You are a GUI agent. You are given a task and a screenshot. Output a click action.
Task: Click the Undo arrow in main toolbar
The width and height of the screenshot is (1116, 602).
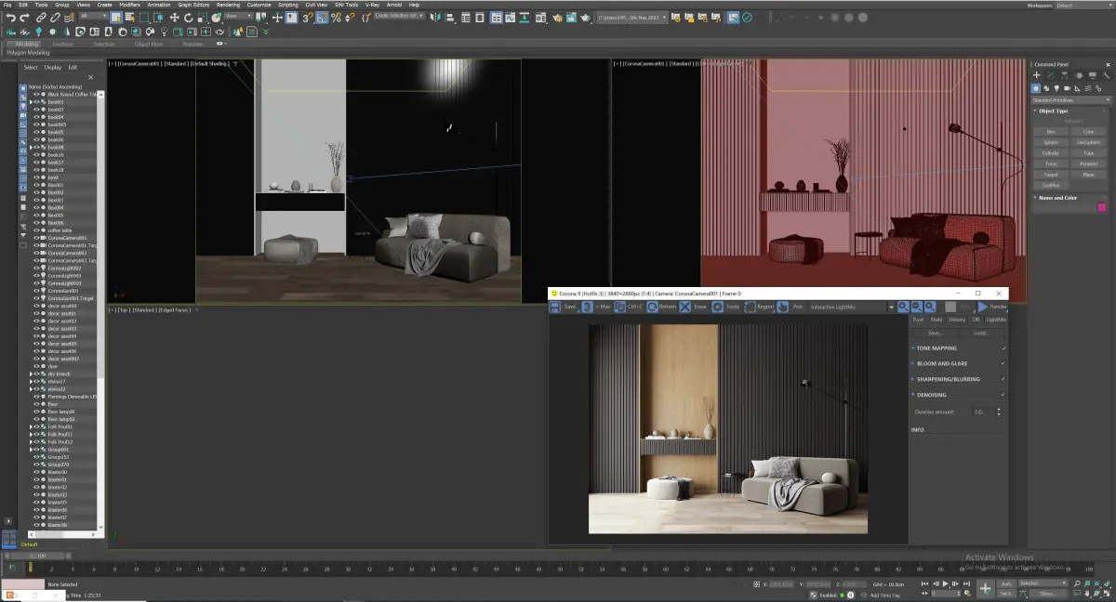click(10, 17)
